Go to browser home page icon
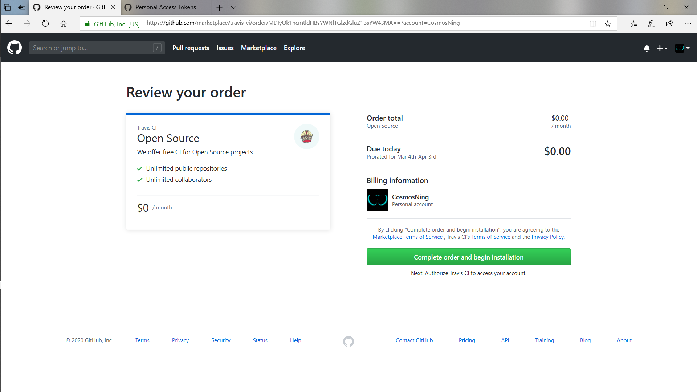 point(64,24)
